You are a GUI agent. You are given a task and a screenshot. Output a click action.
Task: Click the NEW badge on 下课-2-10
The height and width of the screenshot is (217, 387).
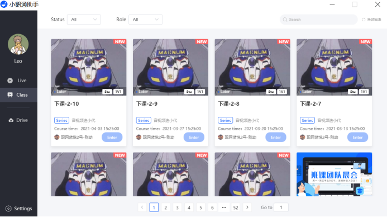[120, 42]
